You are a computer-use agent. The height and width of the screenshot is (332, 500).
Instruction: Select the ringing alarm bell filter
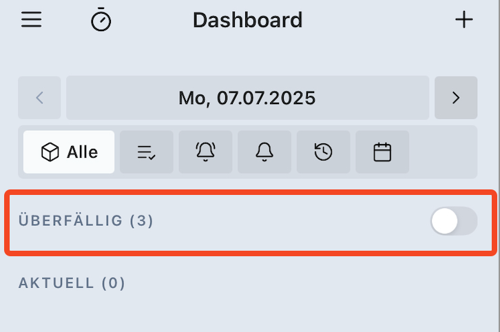(x=205, y=152)
